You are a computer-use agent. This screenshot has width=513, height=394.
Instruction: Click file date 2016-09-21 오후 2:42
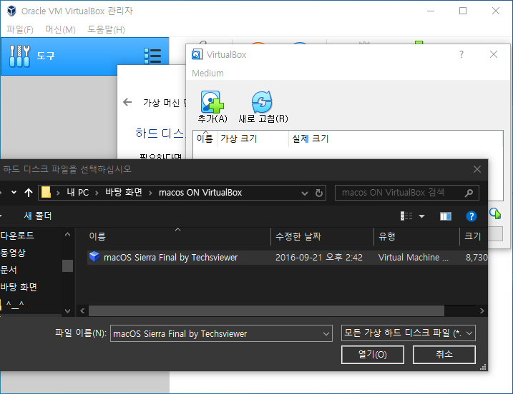coord(318,258)
